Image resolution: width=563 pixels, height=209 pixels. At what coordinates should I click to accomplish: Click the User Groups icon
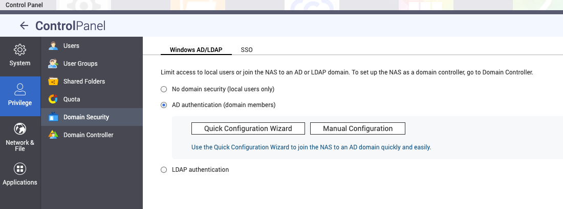click(53, 64)
